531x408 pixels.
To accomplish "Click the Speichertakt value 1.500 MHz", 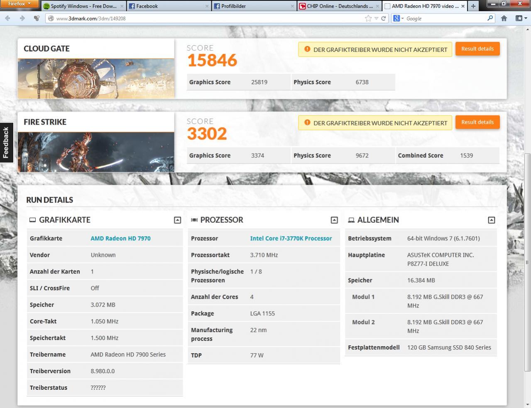I will click(105, 338).
